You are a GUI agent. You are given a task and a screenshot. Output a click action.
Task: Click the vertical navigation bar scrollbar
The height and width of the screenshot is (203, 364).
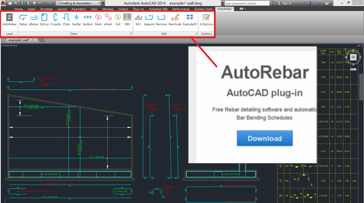tap(361, 87)
